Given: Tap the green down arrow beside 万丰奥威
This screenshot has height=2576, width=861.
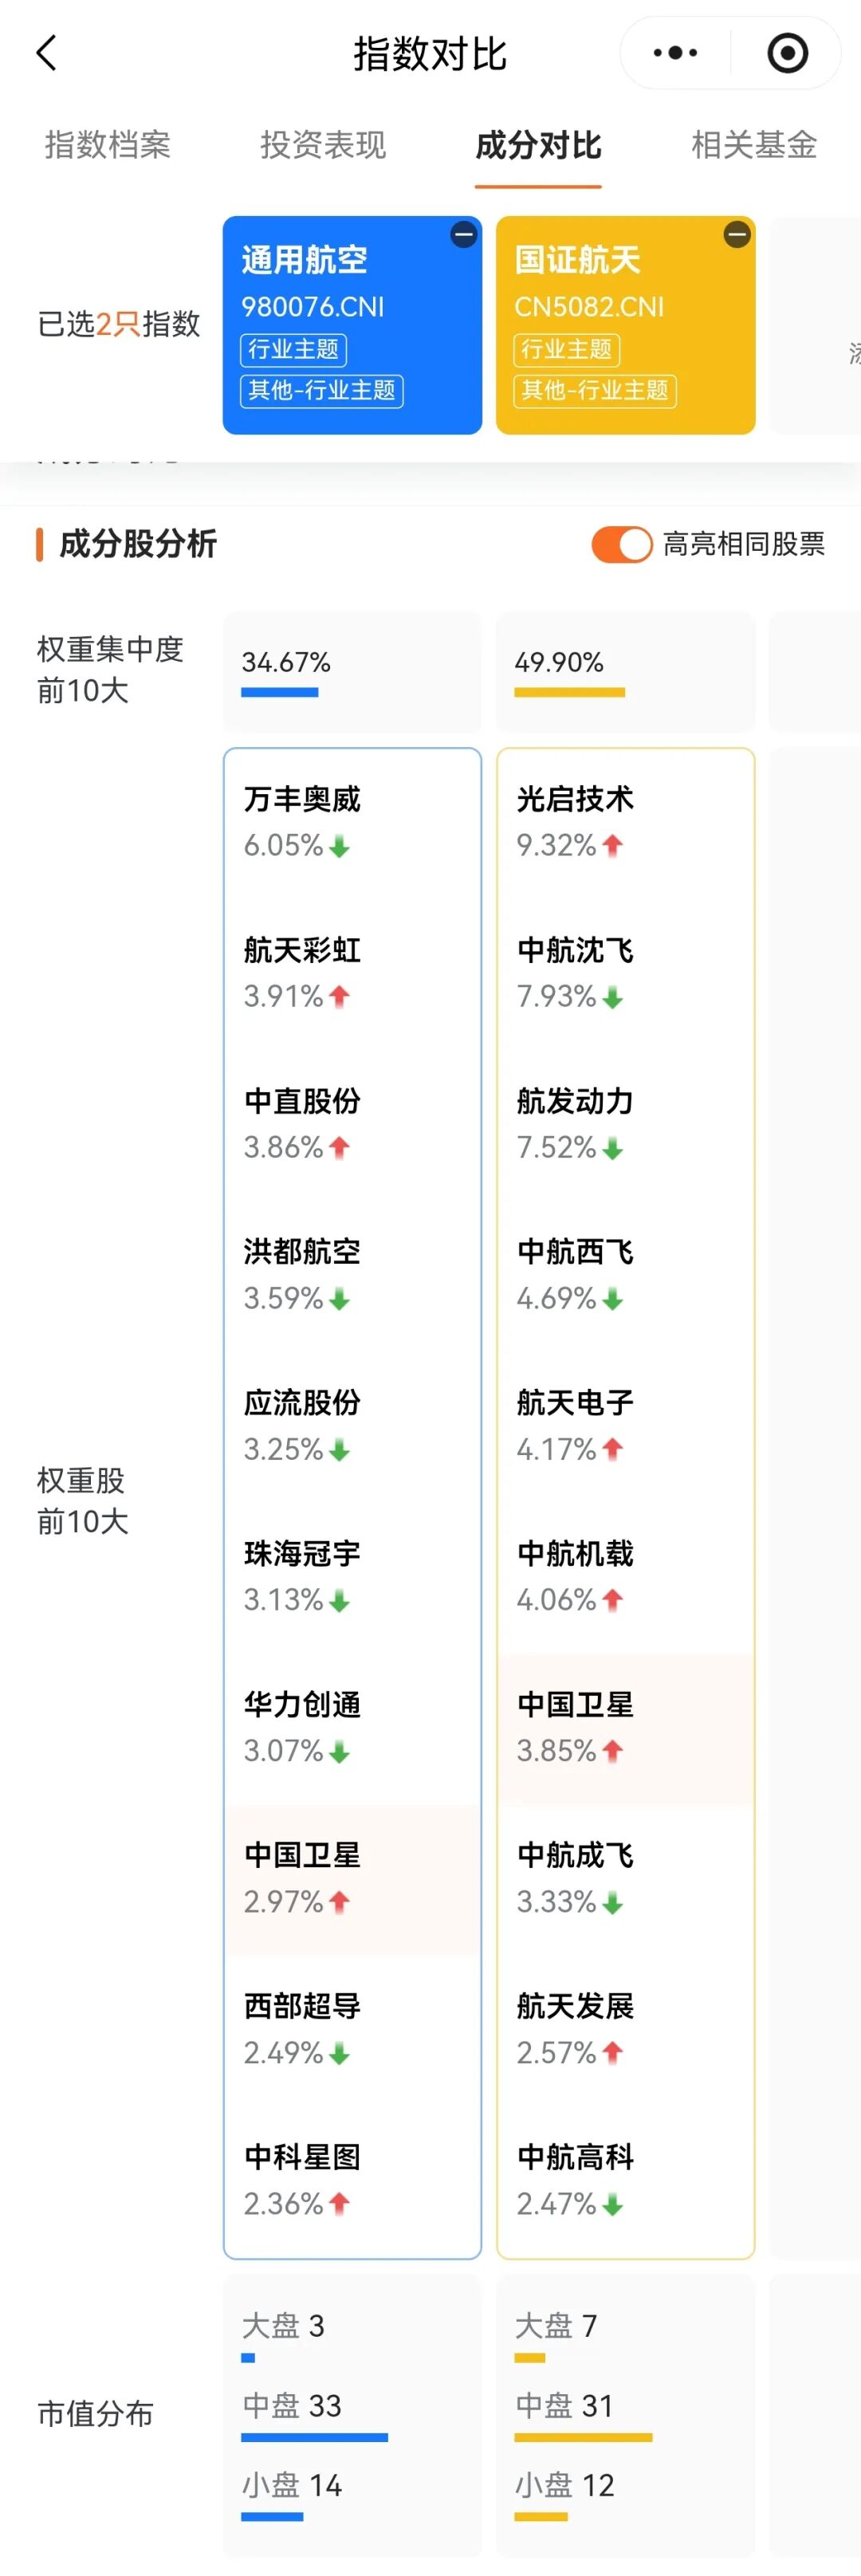Looking at the screenshot, I should [340, 847].
